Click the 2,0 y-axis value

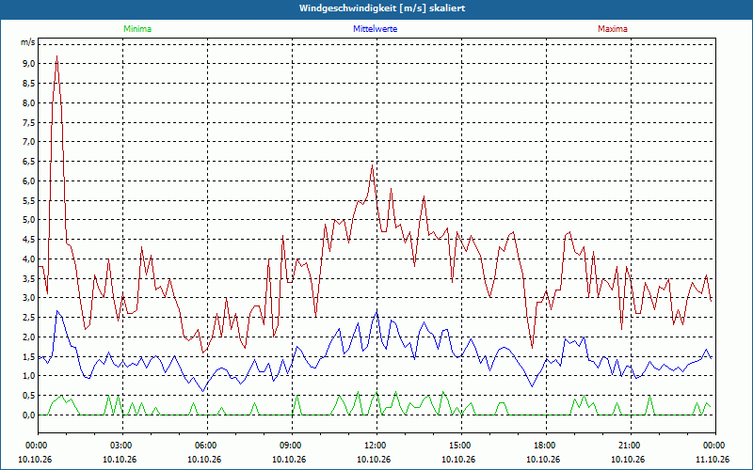pyautogui.click(x=28, y=337)
